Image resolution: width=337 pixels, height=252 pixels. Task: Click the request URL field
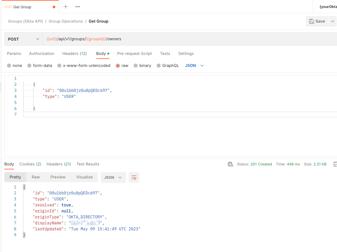133,39
